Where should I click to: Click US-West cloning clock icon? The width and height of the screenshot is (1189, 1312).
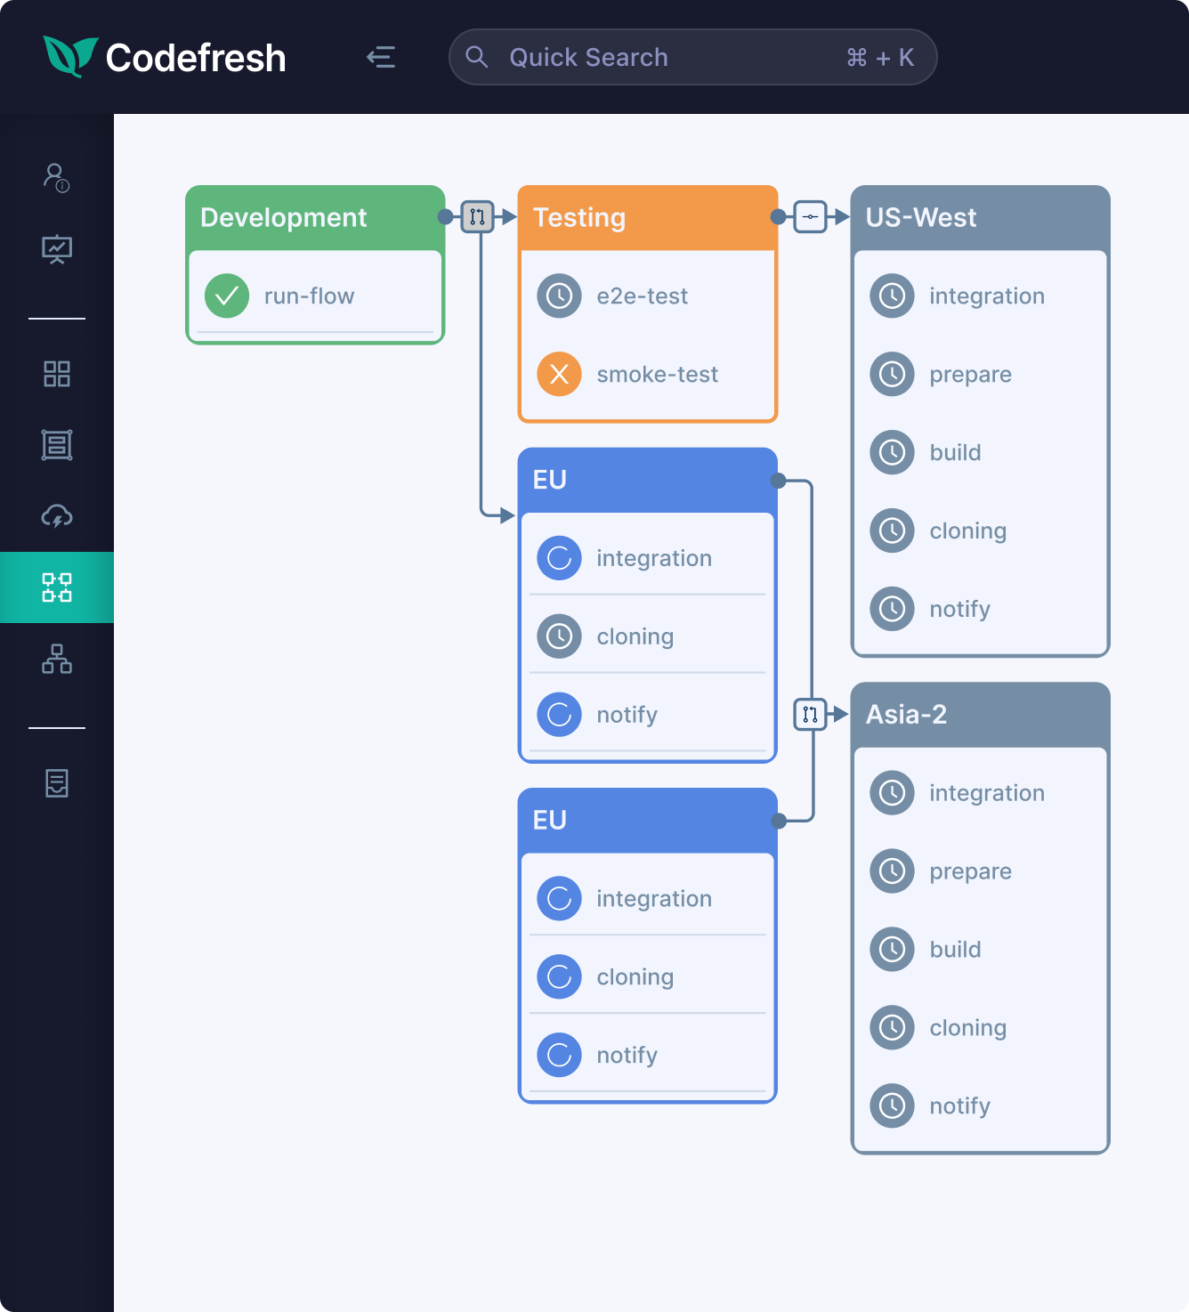(893, 530)
